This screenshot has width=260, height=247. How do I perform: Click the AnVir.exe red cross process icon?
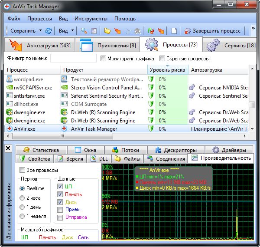pos(9,129)
